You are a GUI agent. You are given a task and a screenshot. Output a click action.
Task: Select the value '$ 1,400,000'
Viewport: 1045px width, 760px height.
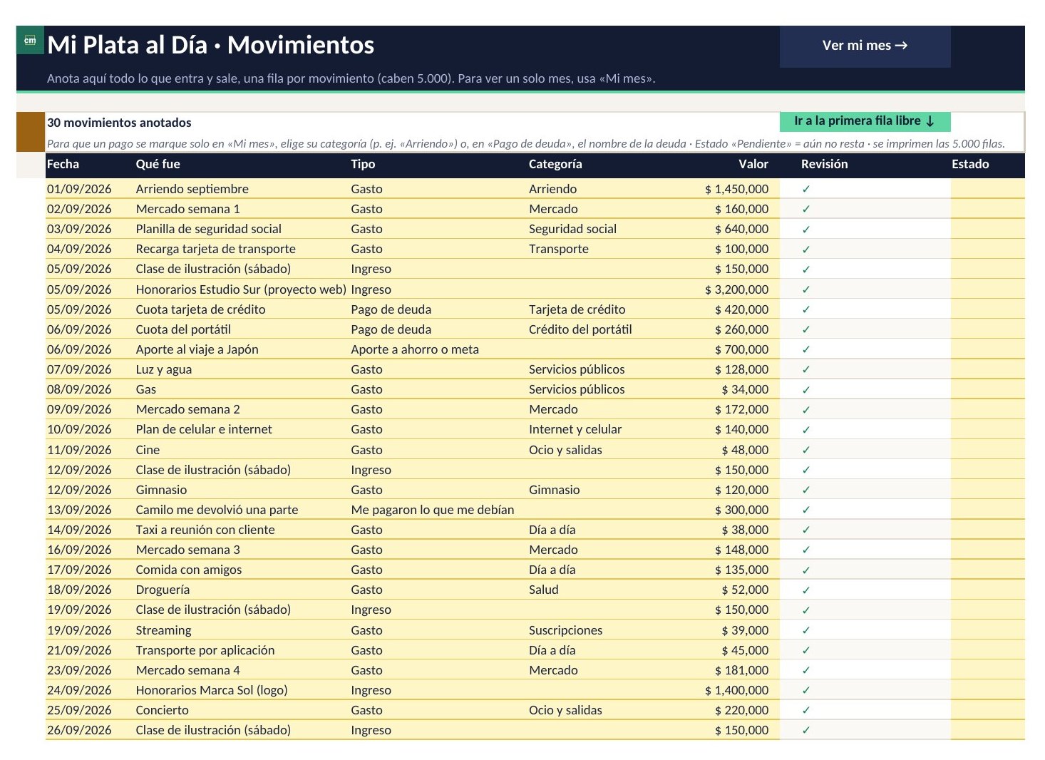(x=736, y=690)
